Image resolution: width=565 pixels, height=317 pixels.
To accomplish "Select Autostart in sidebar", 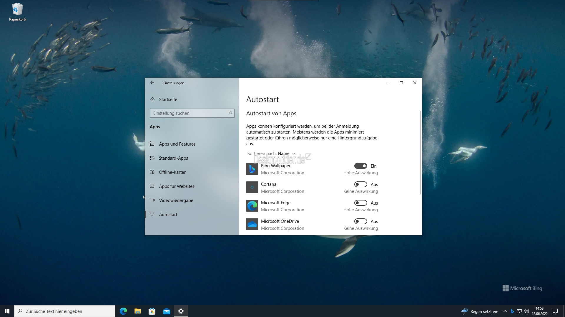I will pyautogui.click(x=192, y=215).
